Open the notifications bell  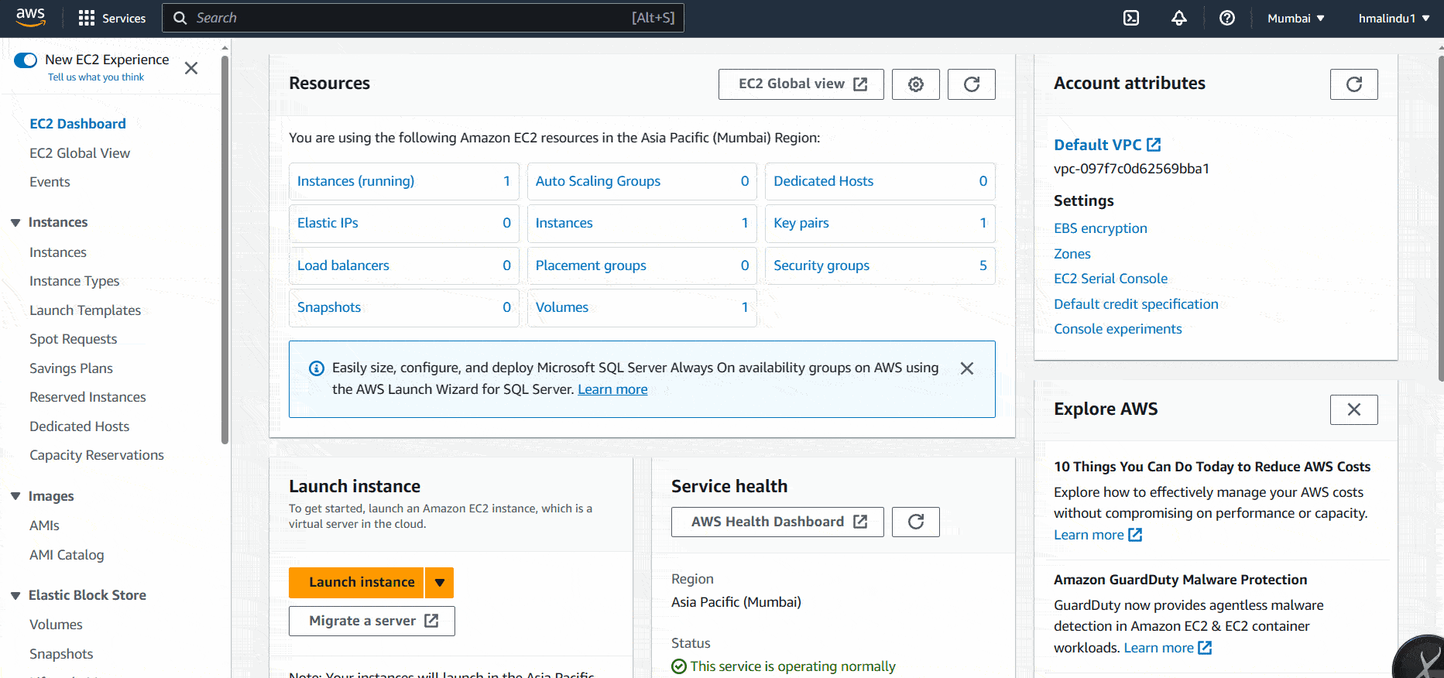[1179, 18]
